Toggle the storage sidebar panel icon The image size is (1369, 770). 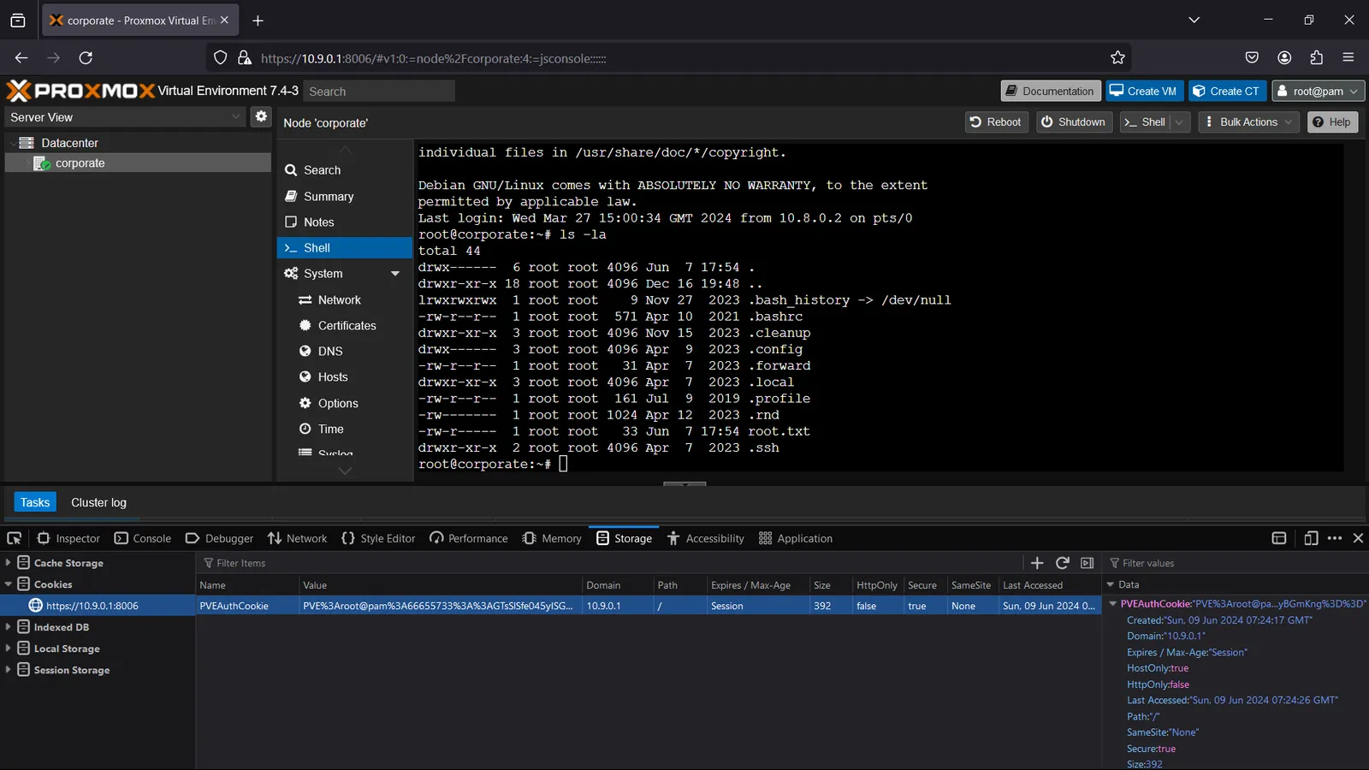click(1087, 563)
